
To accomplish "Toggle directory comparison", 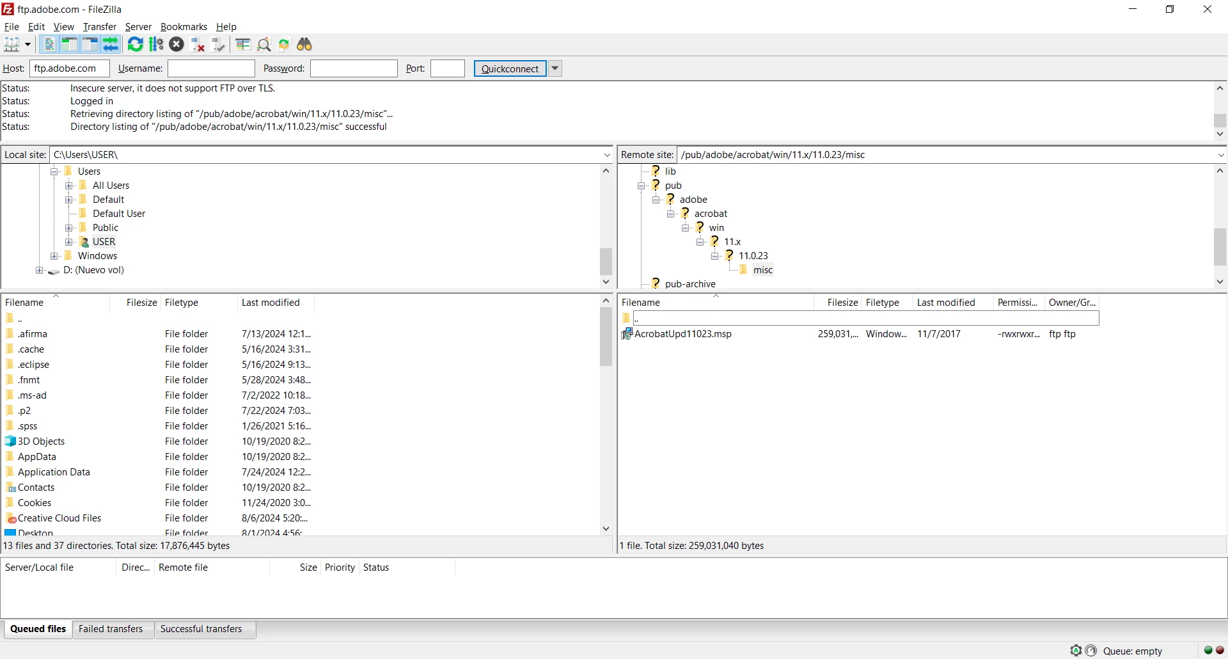I will tap(264, 44).
